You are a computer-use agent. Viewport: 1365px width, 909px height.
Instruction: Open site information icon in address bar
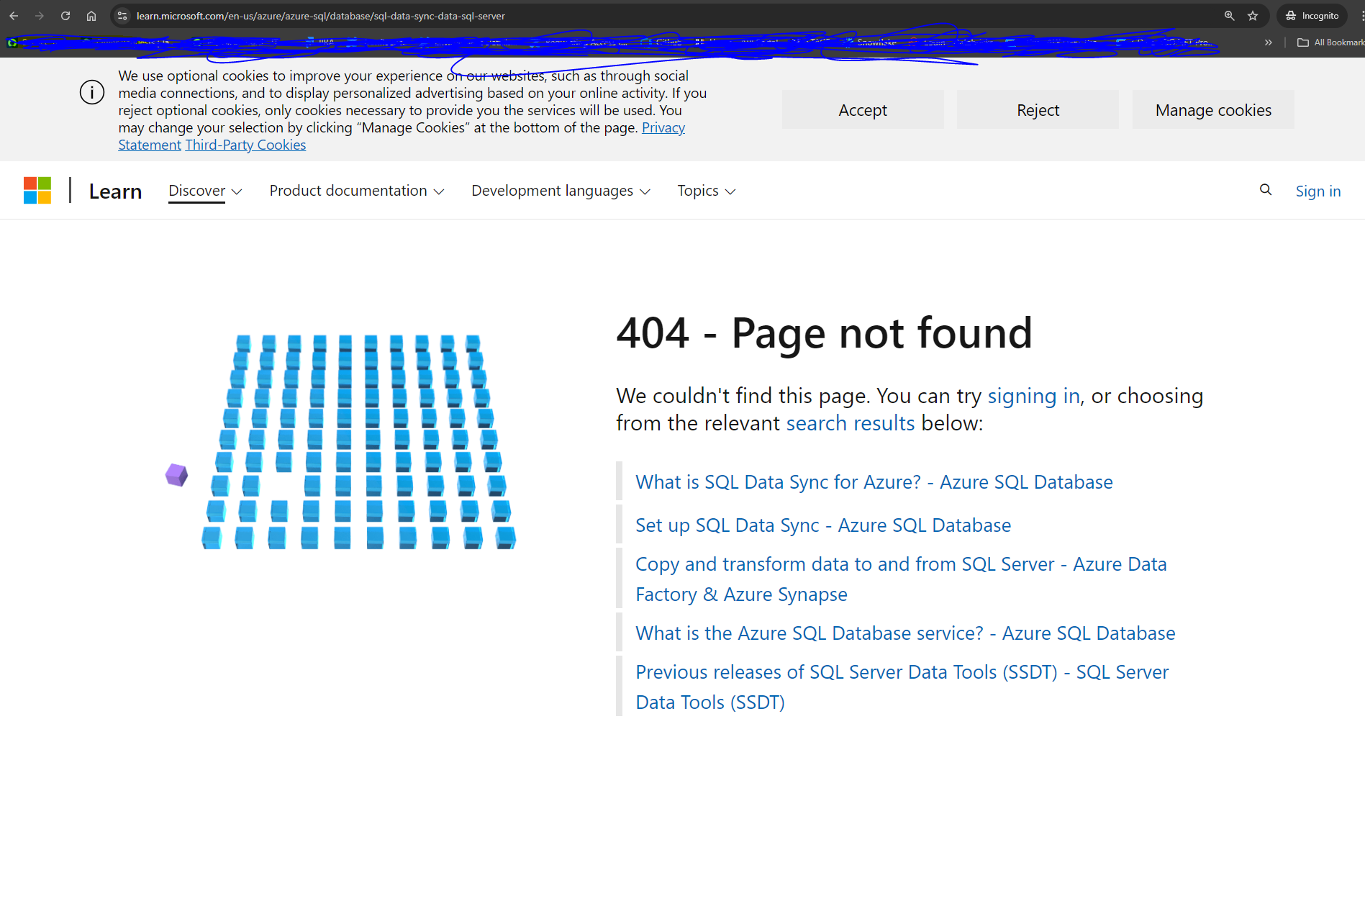pyautogui.click(x=122, y=16)
